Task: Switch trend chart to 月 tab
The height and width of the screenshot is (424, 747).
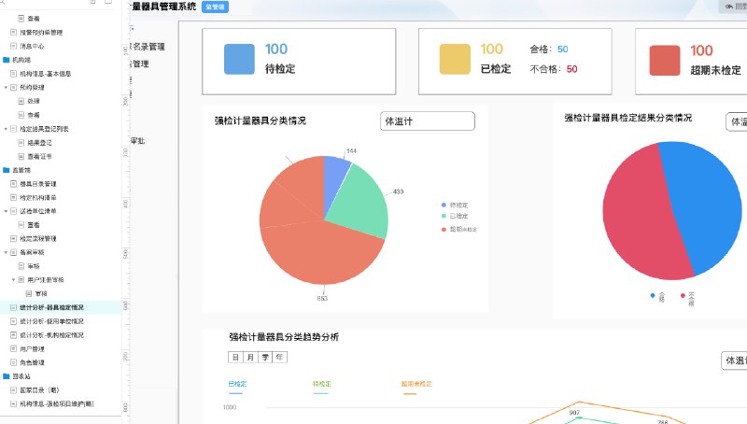Action: 250,358
